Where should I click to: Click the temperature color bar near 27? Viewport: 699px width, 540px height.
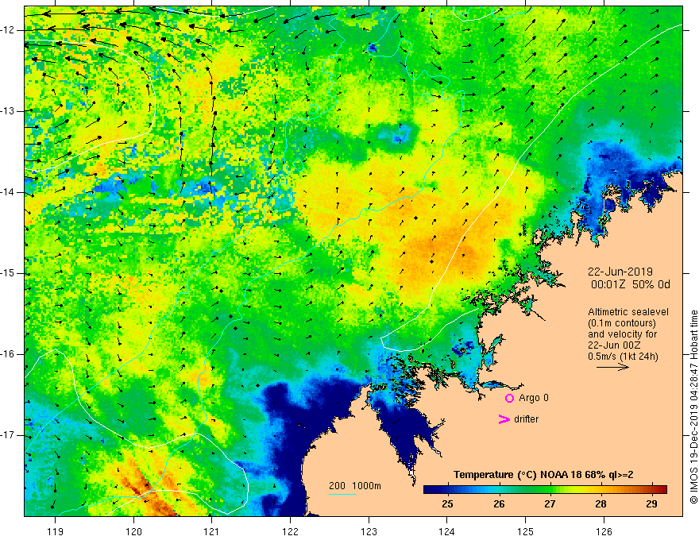point(550,490)
